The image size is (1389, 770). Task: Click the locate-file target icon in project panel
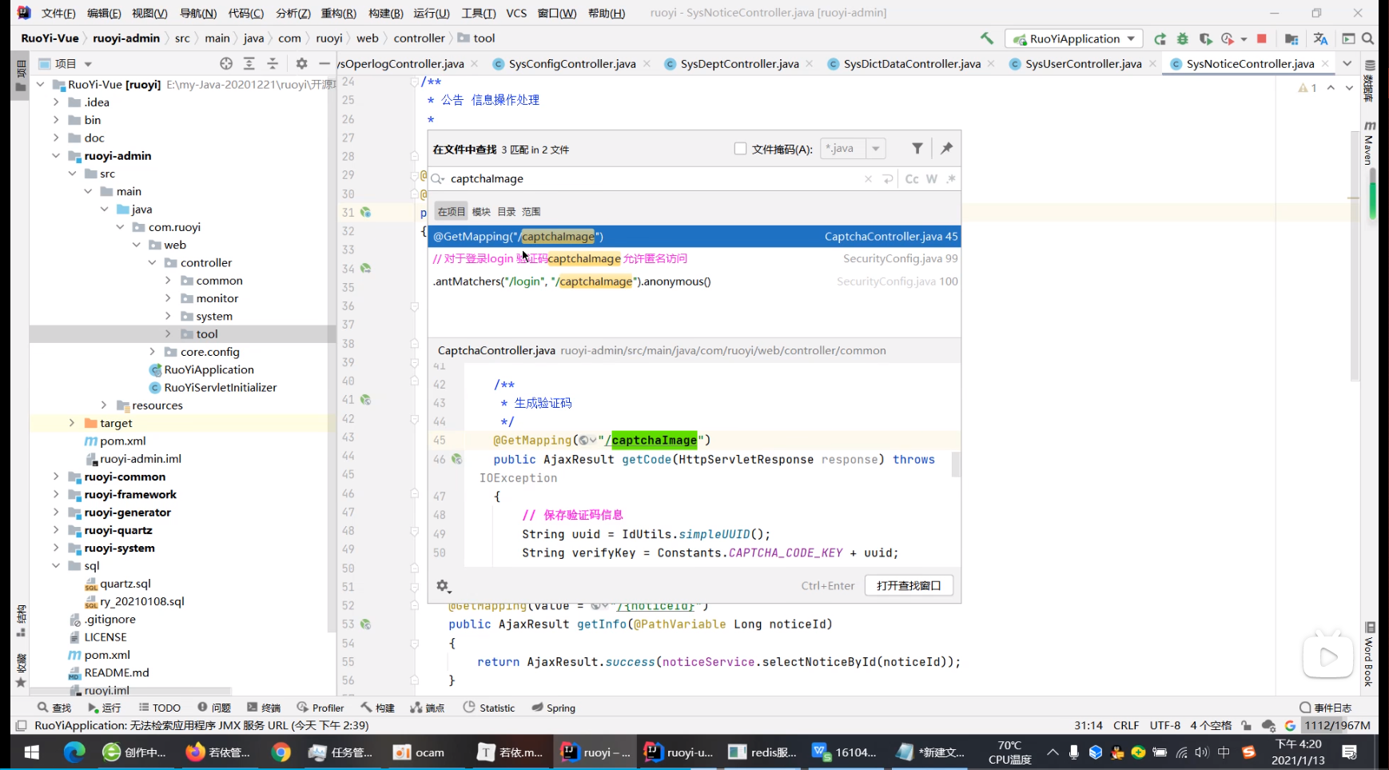[226, 63]
